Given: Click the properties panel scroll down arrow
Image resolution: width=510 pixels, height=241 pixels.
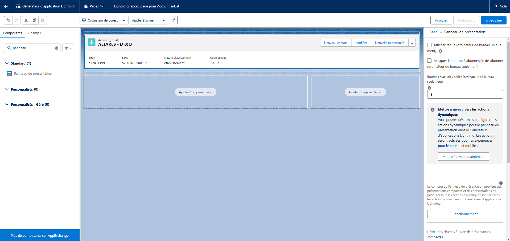Looking at the screenshot, I should [x=508, y=239].
